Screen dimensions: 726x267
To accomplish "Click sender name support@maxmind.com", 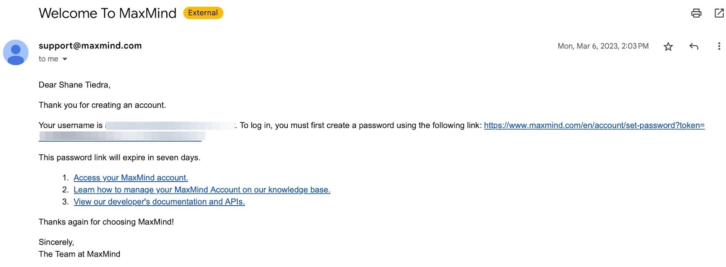I will pos(90,46).
